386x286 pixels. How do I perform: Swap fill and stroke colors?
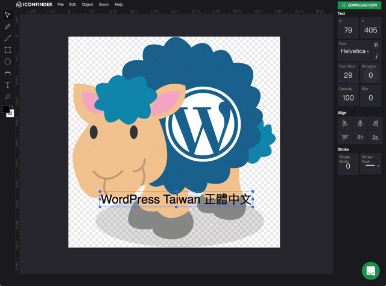11,107
